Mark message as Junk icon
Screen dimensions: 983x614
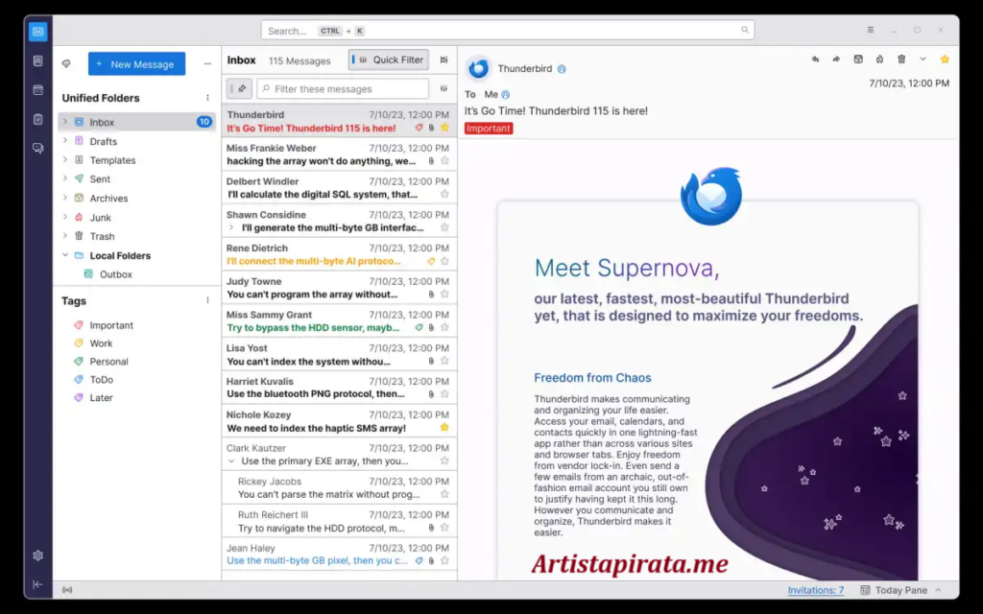[879, 59]
